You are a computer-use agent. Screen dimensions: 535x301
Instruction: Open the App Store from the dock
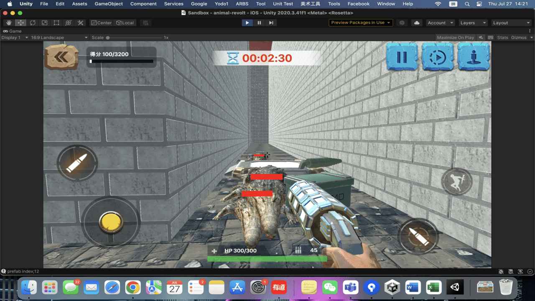pyautogui.click(x=237, y=288)
